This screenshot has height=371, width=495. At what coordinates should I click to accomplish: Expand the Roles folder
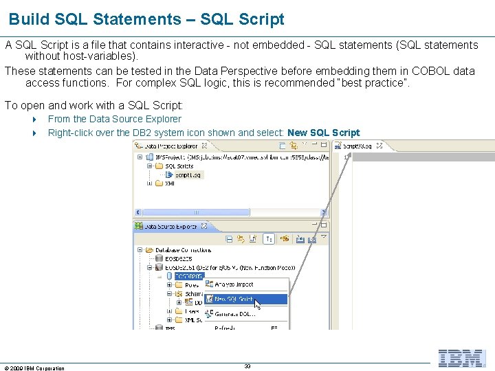click(169, 285)
